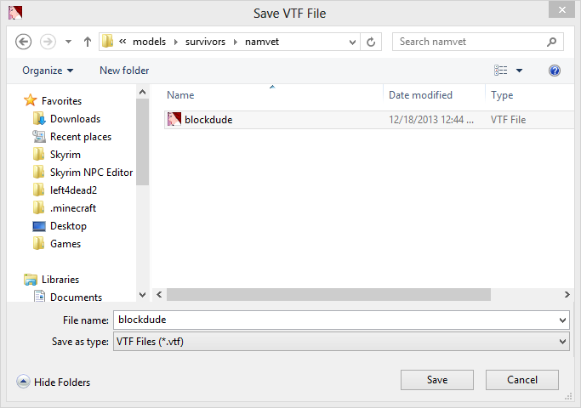This screenshot has height=408, width=581.
Task: Open the Organize dropdown menu
Action: [48, 71]
